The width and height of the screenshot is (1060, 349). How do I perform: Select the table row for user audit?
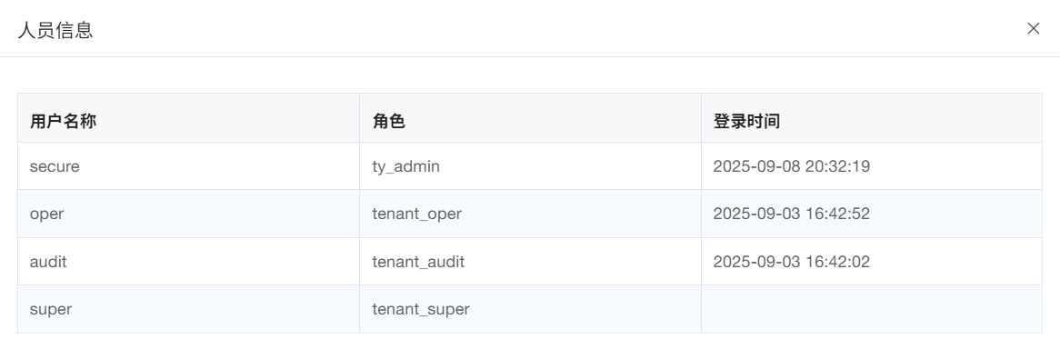(530, 261)
